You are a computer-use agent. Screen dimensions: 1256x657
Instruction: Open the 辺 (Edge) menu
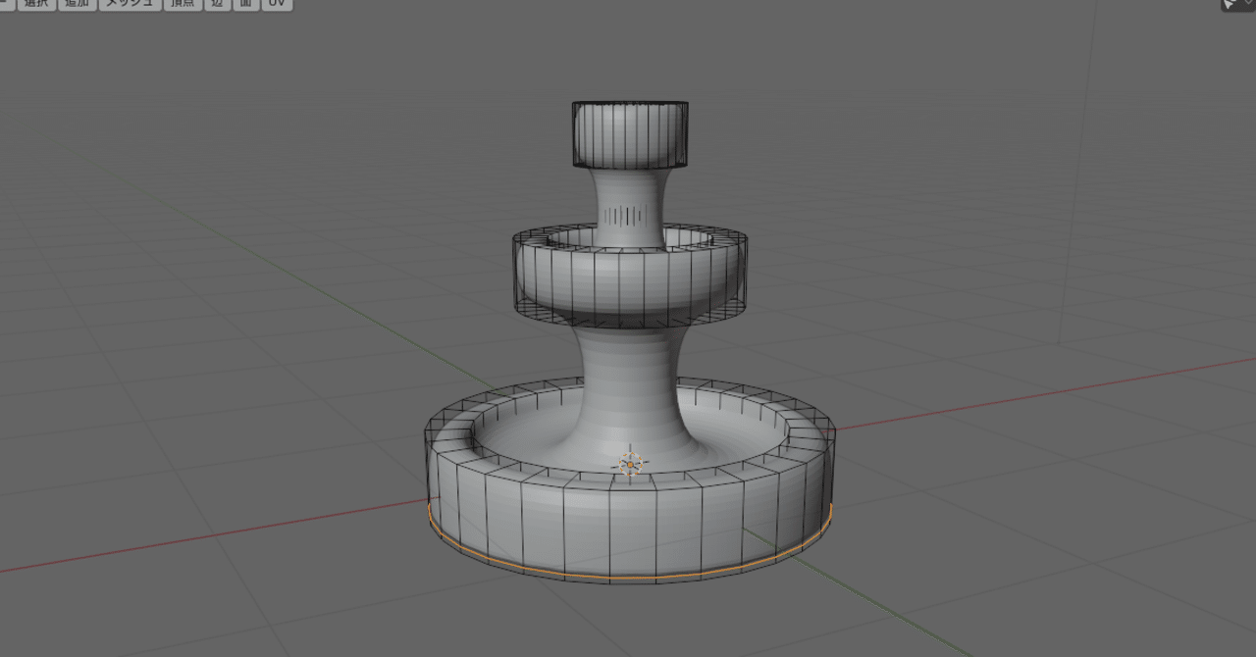pyautogui.click(x=216, y=4)
